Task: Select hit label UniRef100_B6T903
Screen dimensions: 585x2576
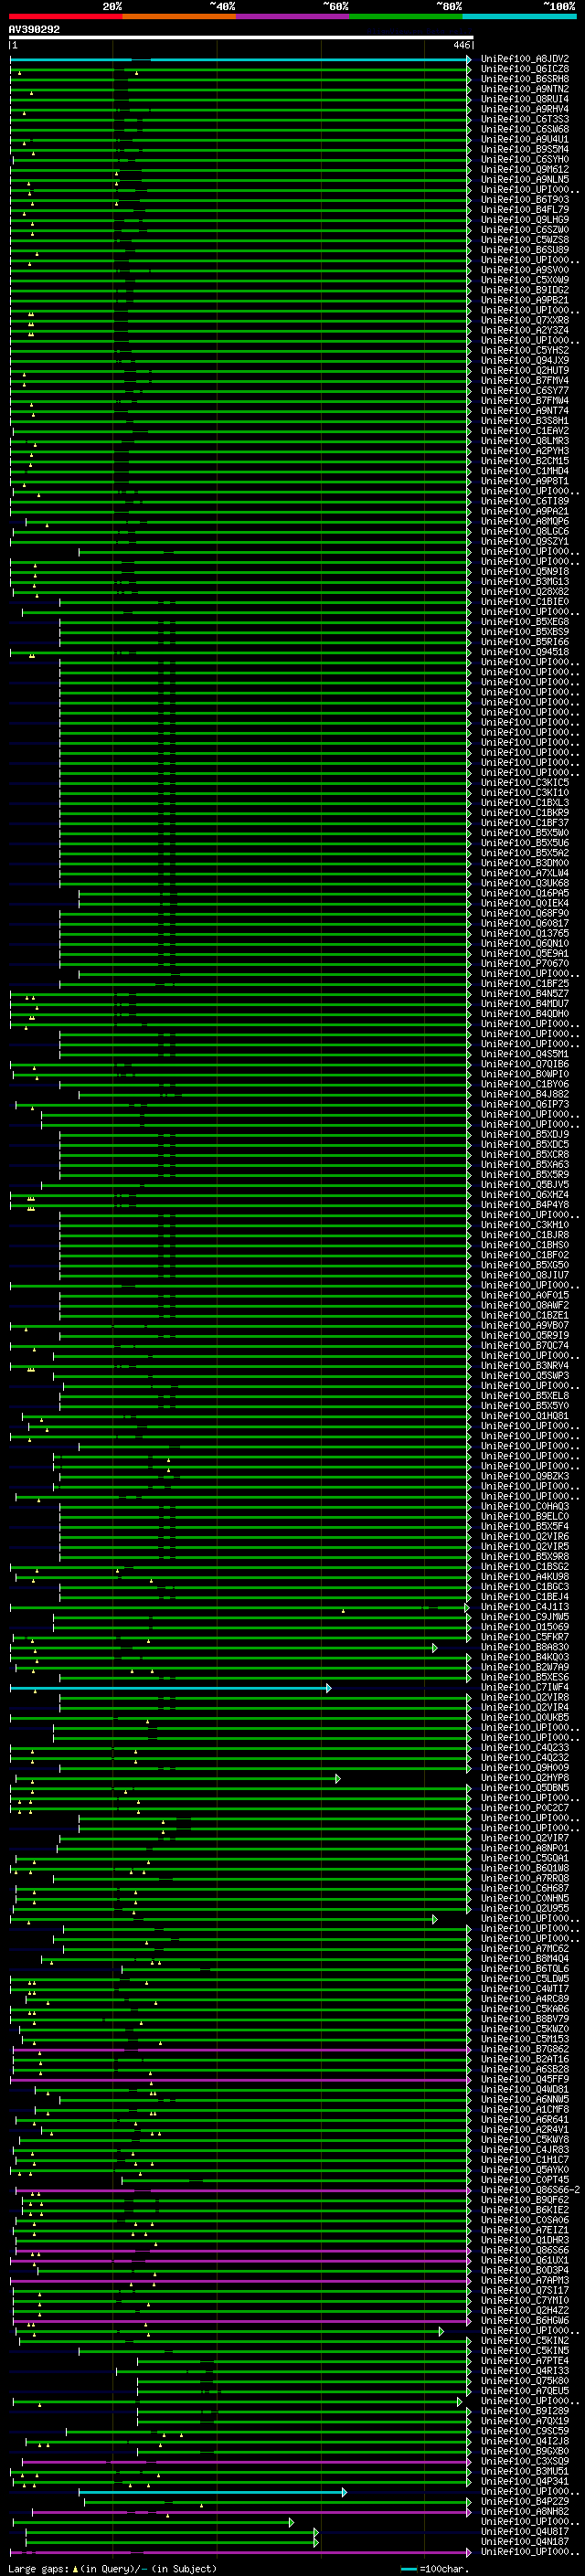Action: tap(524, 200)
